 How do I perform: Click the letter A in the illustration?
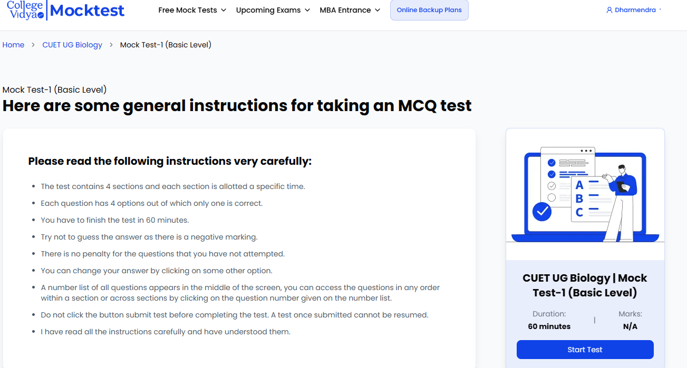(x=579, y=185)
